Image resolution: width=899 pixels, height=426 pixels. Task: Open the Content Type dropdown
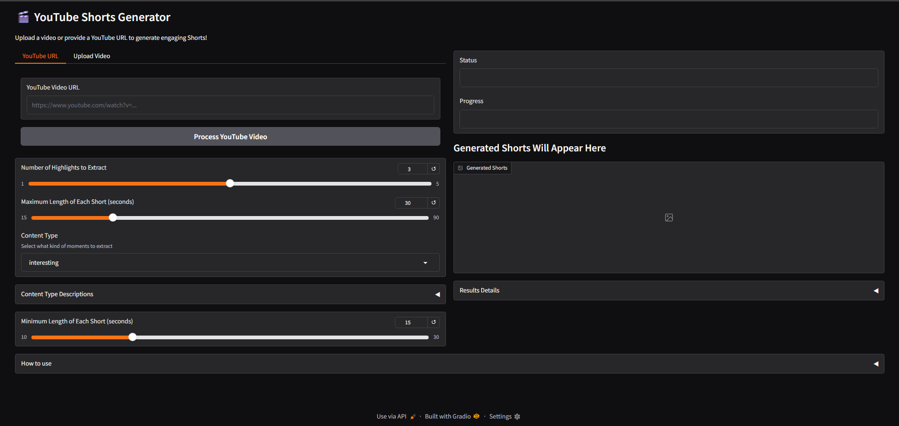coord(230,262)
